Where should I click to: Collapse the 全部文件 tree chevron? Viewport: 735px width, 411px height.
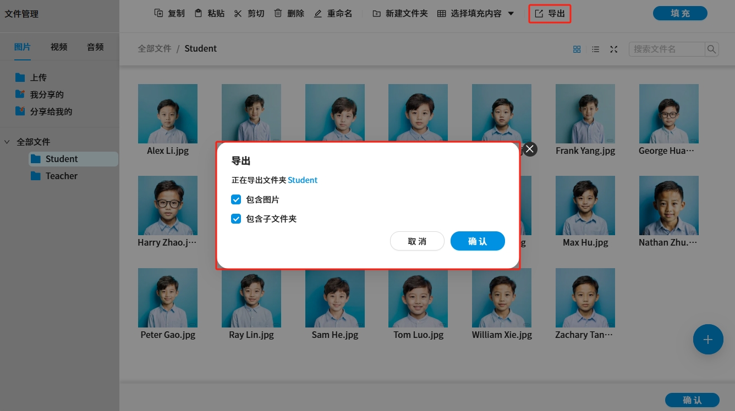pos(7,142)
